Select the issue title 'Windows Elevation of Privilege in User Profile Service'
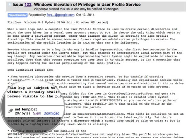The width and height of the screenshot is (189, 138). point(87,5)
